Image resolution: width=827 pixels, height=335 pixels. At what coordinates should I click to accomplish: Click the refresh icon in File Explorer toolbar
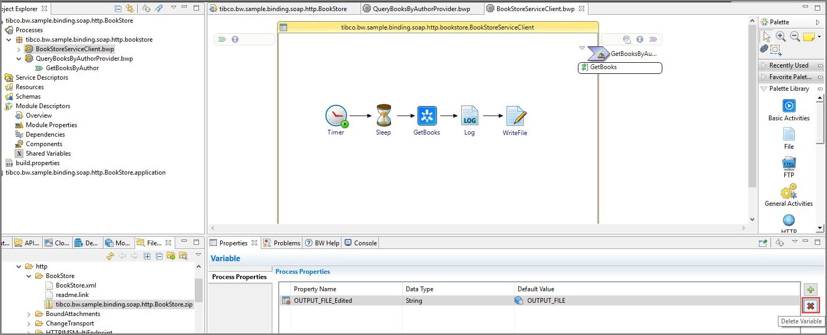click(x=110, y=256)
